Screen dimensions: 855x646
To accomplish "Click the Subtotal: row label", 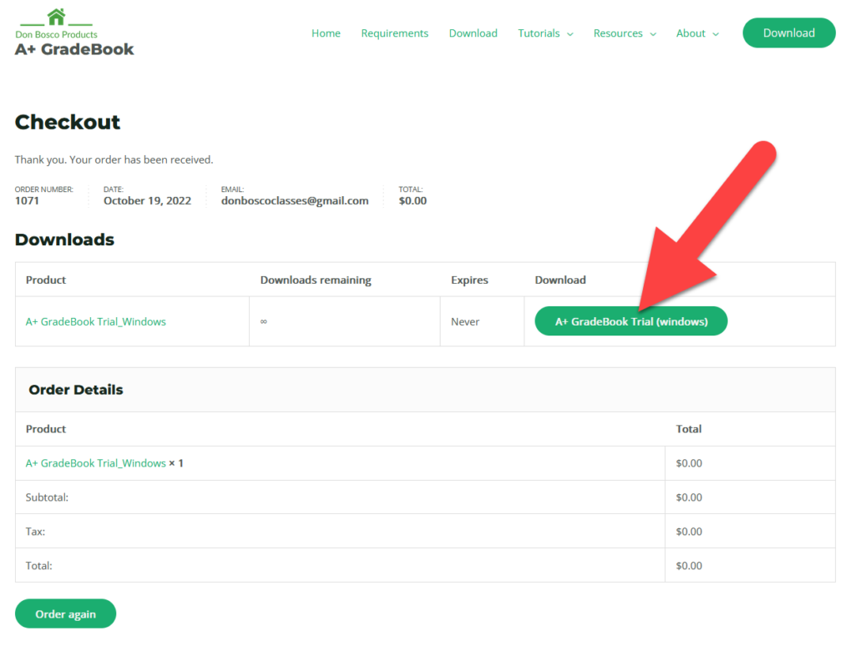I will pyautogui.click(x=47, y=497).
